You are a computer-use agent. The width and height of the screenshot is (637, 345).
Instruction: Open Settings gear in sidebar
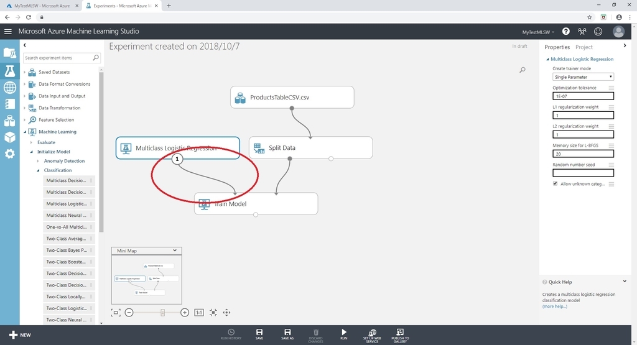coord(10,154)
